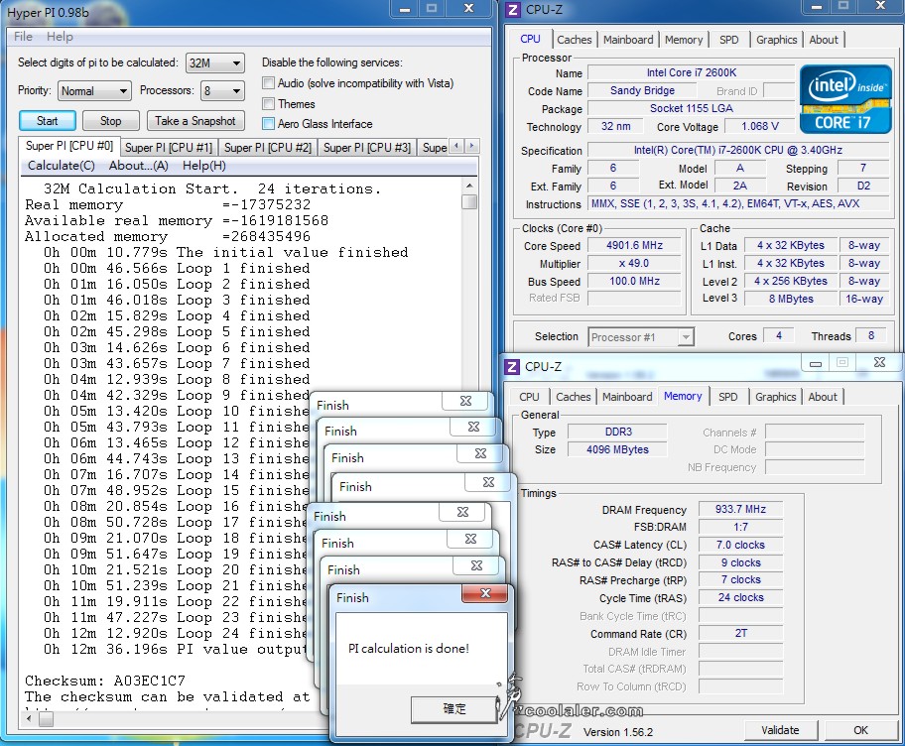Viewport: 905px width, 746px height.
Task: Click the Code Name value 'Sandy Bridge'
Action: [642, 90]
